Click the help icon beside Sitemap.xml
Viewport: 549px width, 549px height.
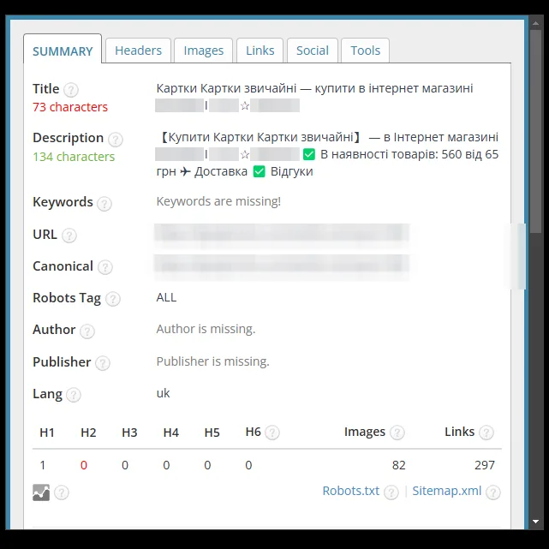(x=493, y=492)
